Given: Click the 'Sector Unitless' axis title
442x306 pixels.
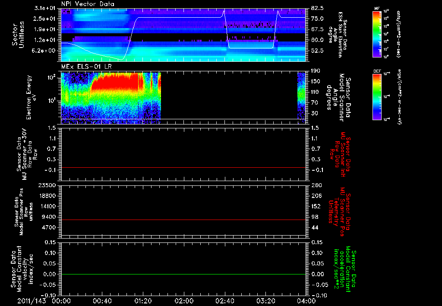Looking at the screenshot, I should pyautogui.click(x=18, y=35).
